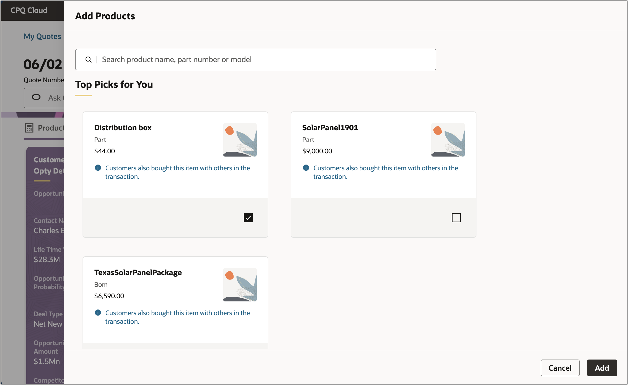View the TexasSolarPanelPackage thumbnail
Viewport: 628px width, 385px height.
(x=240, y=285)
